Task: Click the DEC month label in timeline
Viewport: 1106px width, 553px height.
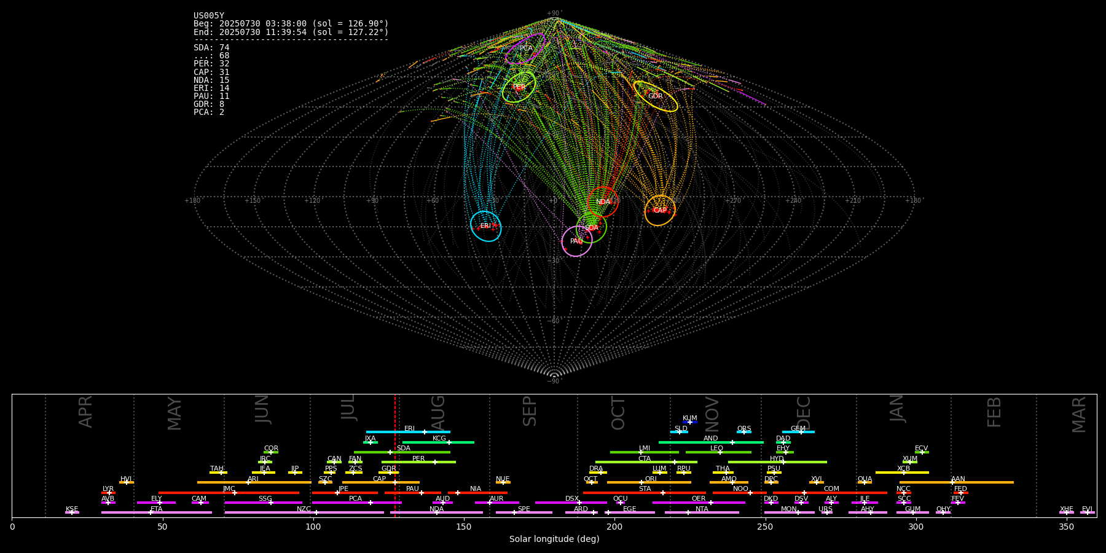Action: point(804,413)
